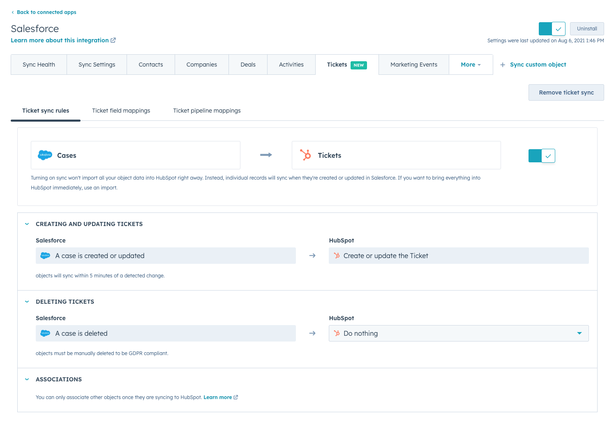This screenshot has width=614, height=427.
Task: Toggle the Cases to Tickets sync switch
Action: (542, 156)
